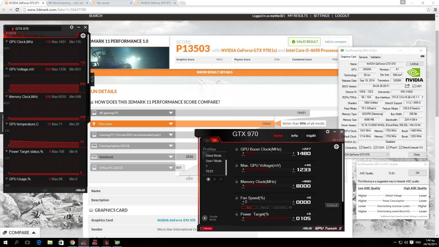The width and height of the screenshot is (439, 247).
Task: Open NVIDIA GeForce GTX 970 link
Action: coord(176,220)
